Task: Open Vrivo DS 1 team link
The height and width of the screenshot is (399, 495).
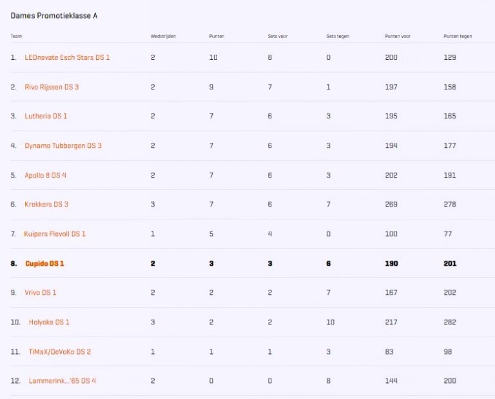Action: click(41, 293)
